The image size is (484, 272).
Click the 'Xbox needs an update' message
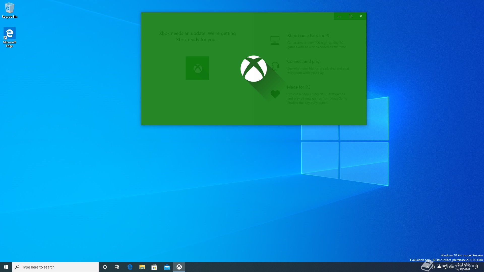pyautogui.click(x=197, y=37)
